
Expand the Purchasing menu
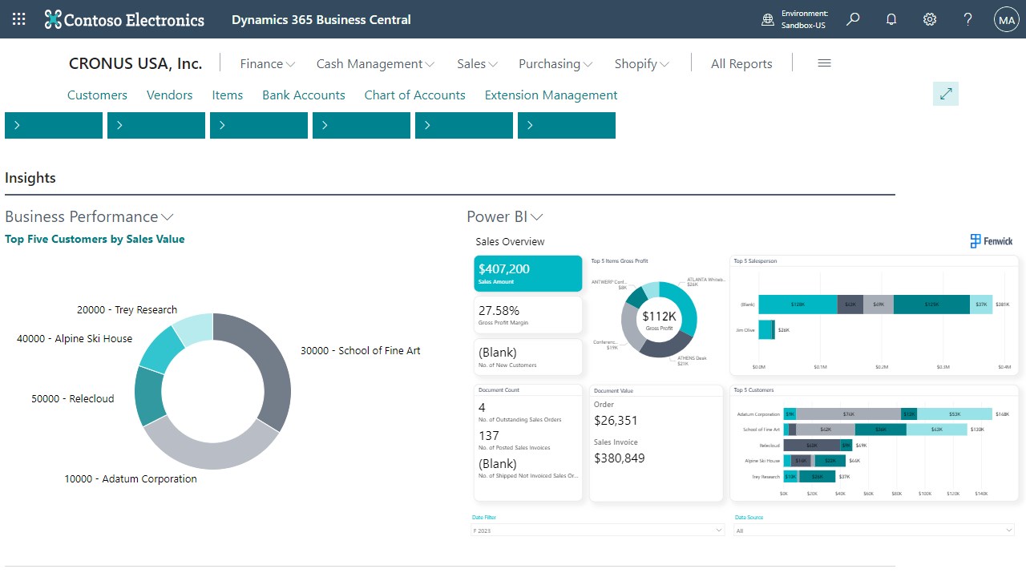(555, 64)
